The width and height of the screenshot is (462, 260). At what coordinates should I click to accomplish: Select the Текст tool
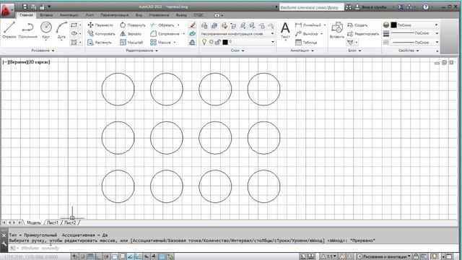[x=285, y=30]
